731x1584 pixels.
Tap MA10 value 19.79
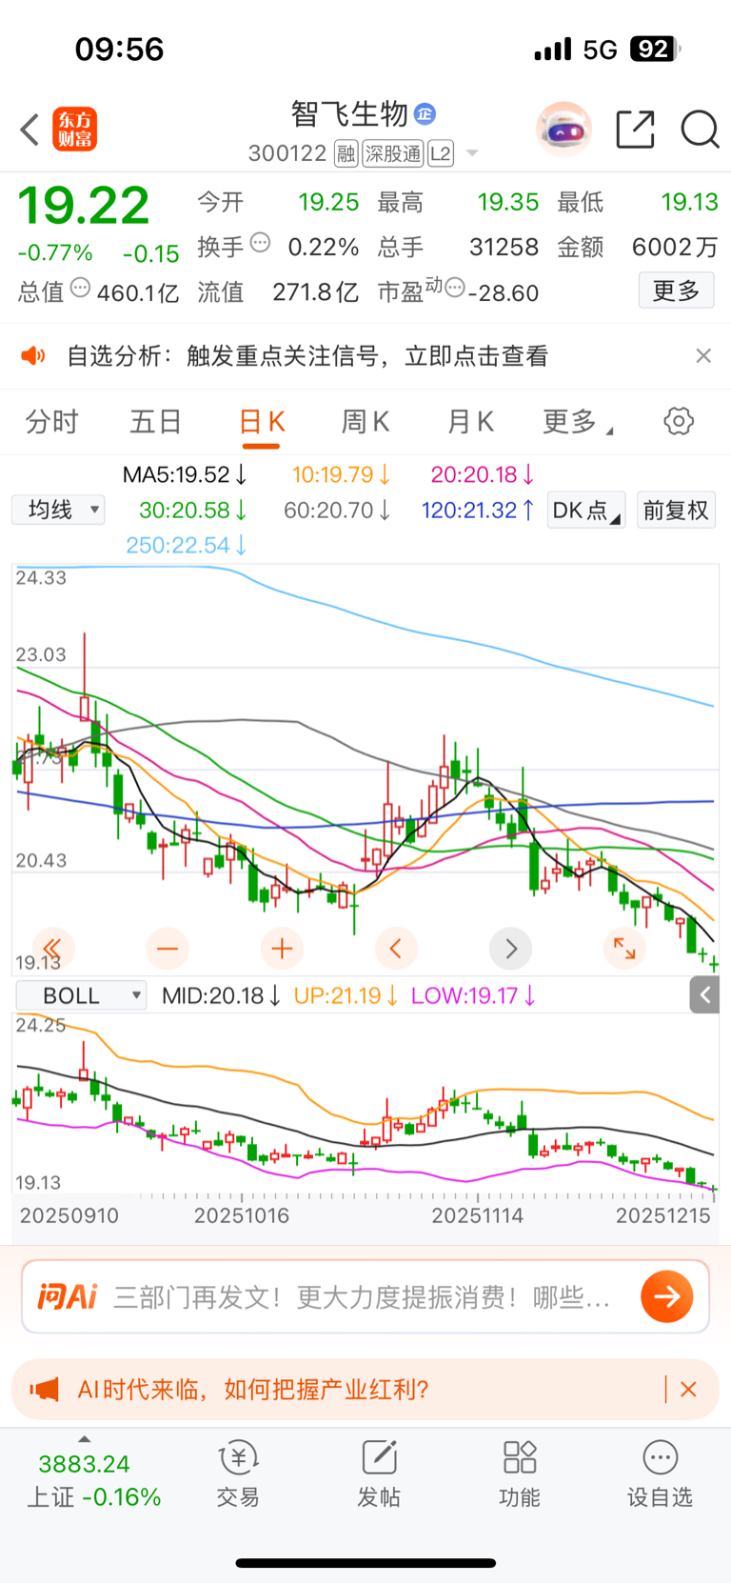point(341,474)
